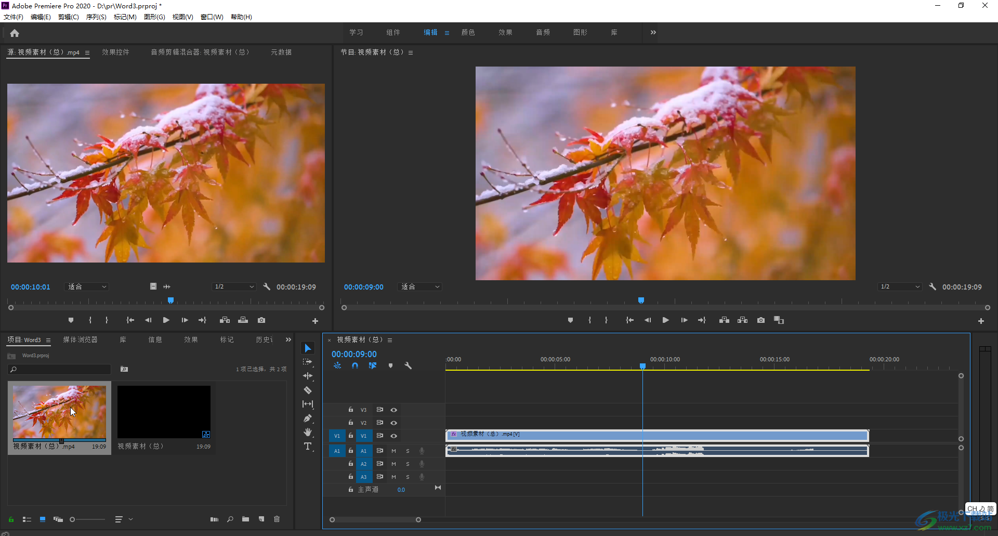Viewport: 998px width, 536px height.
Task: Toggle V3 track output eye
Action: [x=394, y=410]
